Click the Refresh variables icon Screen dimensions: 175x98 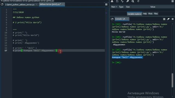click(x=138, y=1)
